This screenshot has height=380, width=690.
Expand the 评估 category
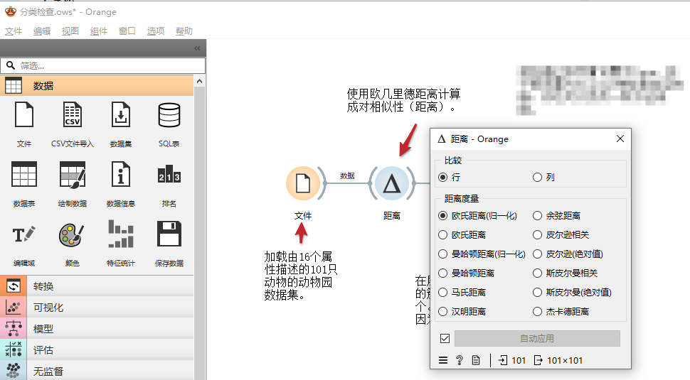point(97,349)
